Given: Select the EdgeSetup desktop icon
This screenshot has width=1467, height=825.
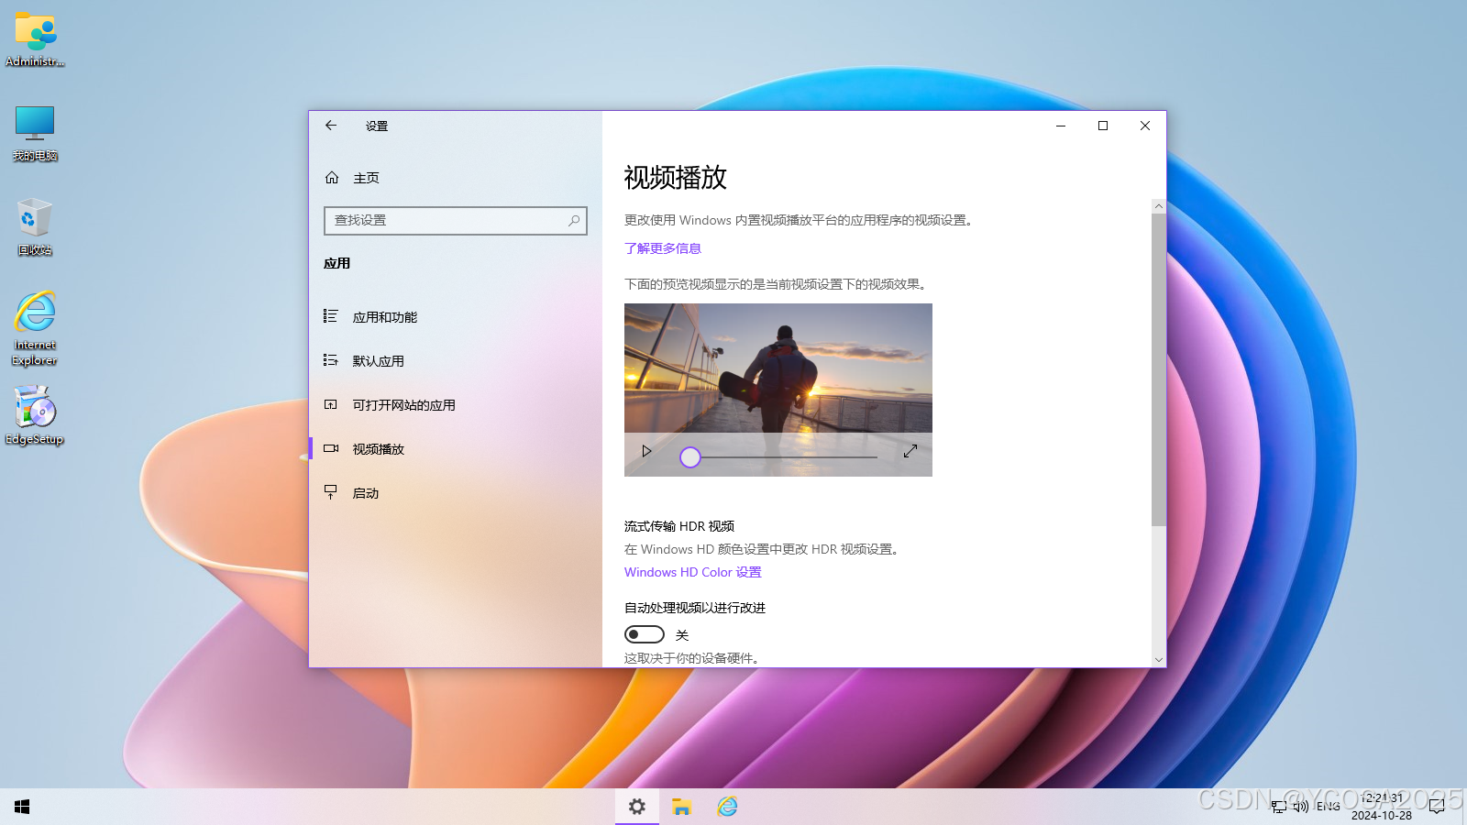Looking at the screenshot, I should click(35, 415).
